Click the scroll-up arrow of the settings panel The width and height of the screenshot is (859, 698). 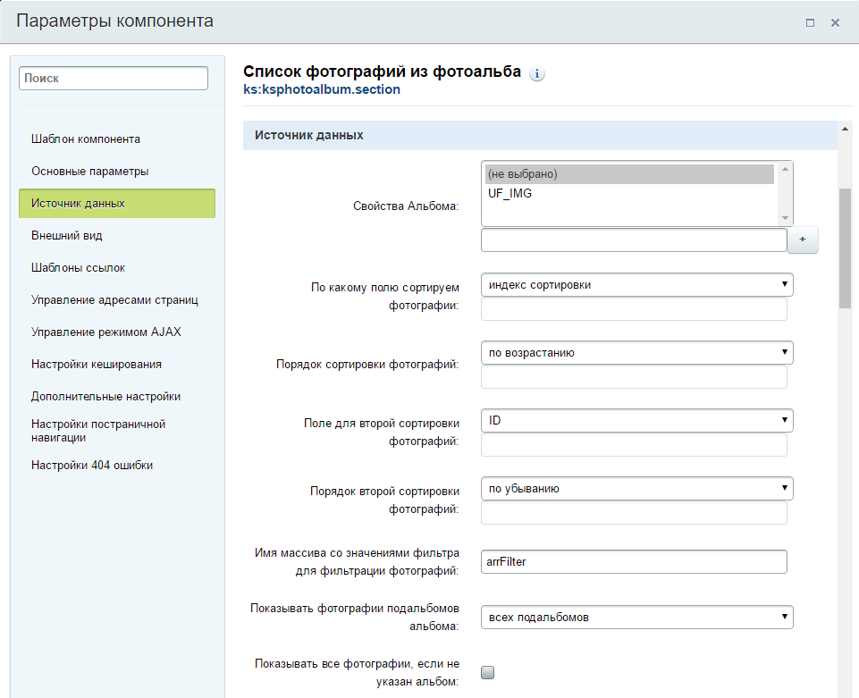click(x=845, y=129)
